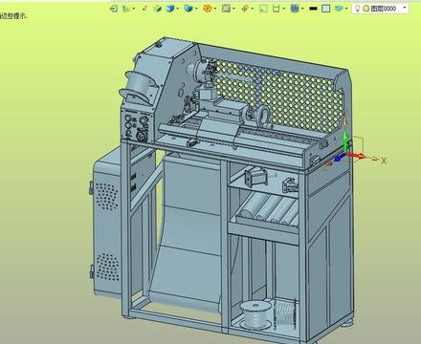
Task: Click the exit-arrow icon at toolbar start
Action: click(113, 9)
